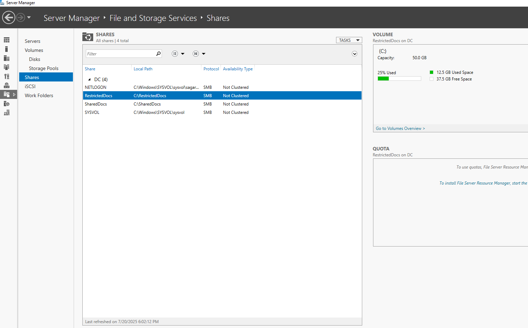Select the SharedDocs share row
The height and width of the screenshot is (328, 528).
222,104
